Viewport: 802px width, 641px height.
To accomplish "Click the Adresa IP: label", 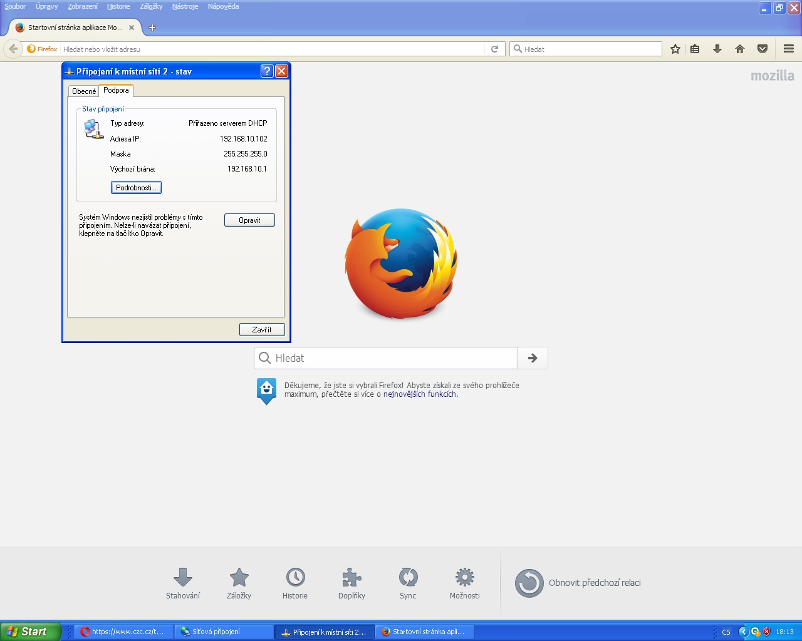I will point(125,139).
